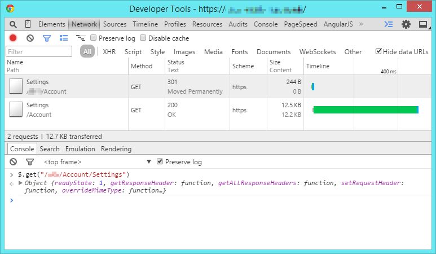
Task: Filter requests by Fonts
Action: click(240, 52)
